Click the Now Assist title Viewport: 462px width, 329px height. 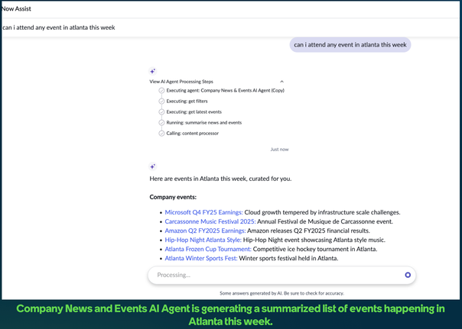click(x=16, y=9)
